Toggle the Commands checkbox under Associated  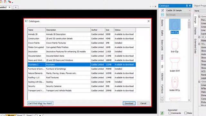click(x=170, y=113)
